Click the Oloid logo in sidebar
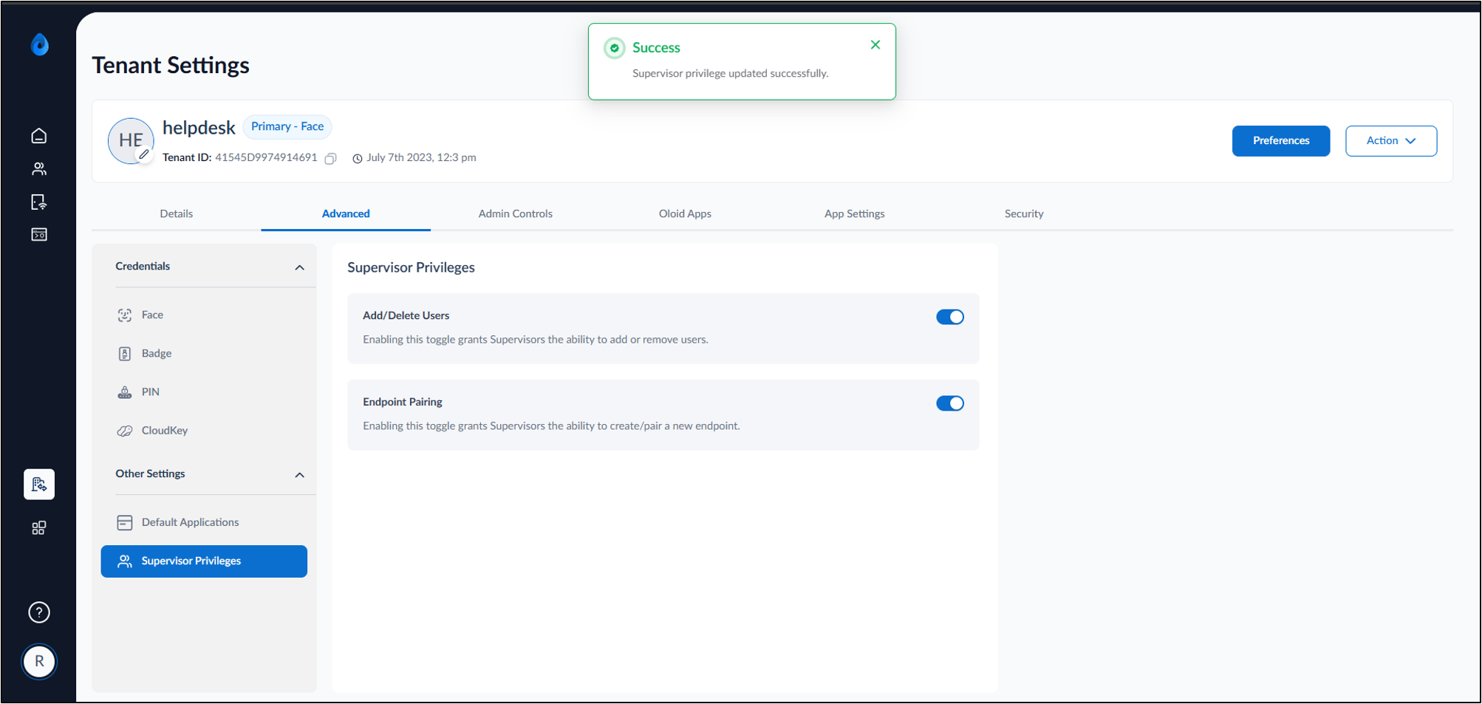 40,44
